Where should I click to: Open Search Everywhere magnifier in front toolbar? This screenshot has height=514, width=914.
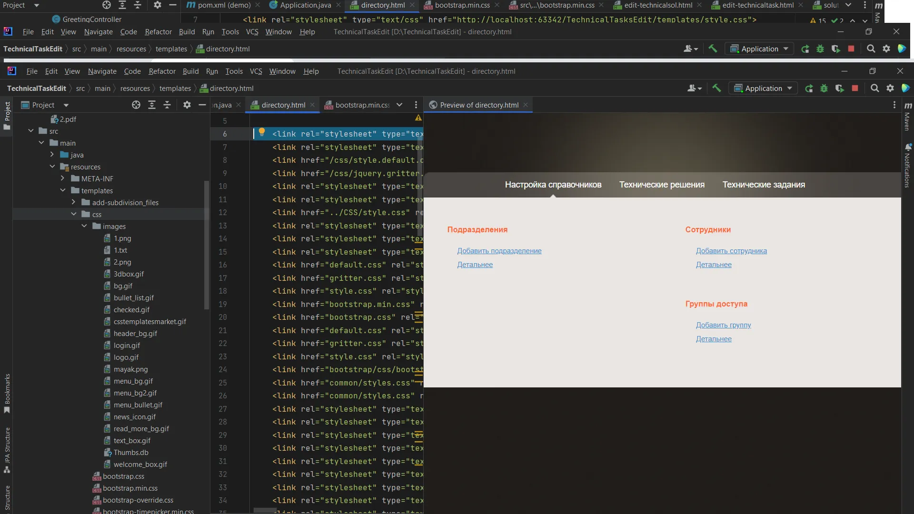(x=874, y=89)
